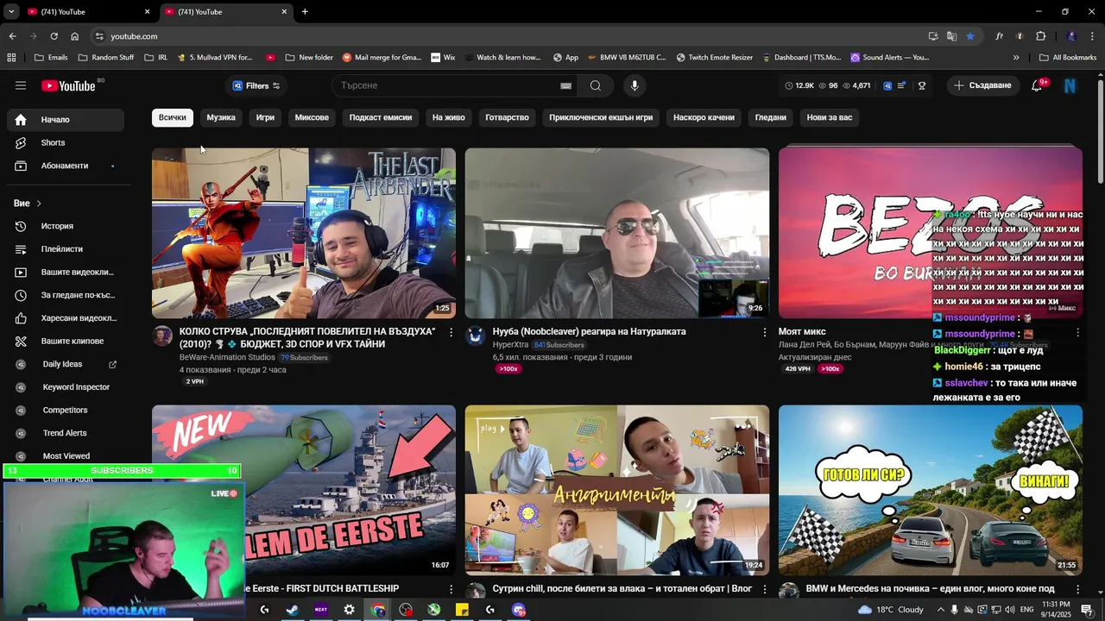Open the on-screen keyboard icon in search
The height and width of the screenshot is (621, 1105).
[x=565, y=85]
